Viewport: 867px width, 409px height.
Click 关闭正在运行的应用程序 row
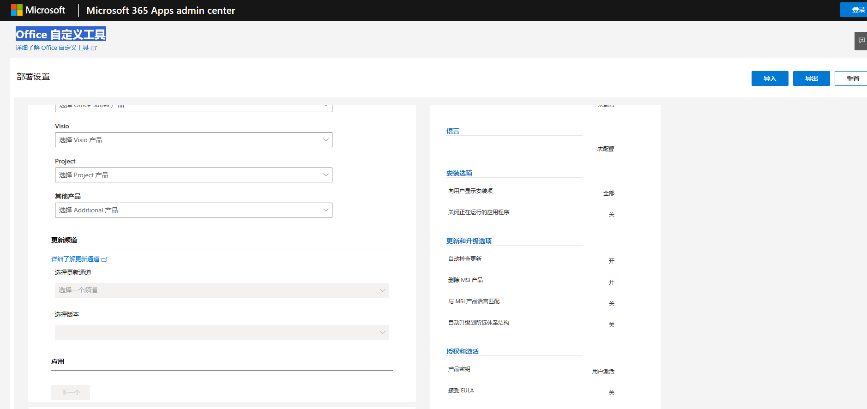(531, 212)
